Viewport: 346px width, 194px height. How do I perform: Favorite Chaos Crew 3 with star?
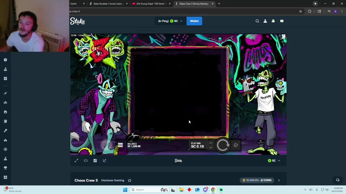point(129,180)
